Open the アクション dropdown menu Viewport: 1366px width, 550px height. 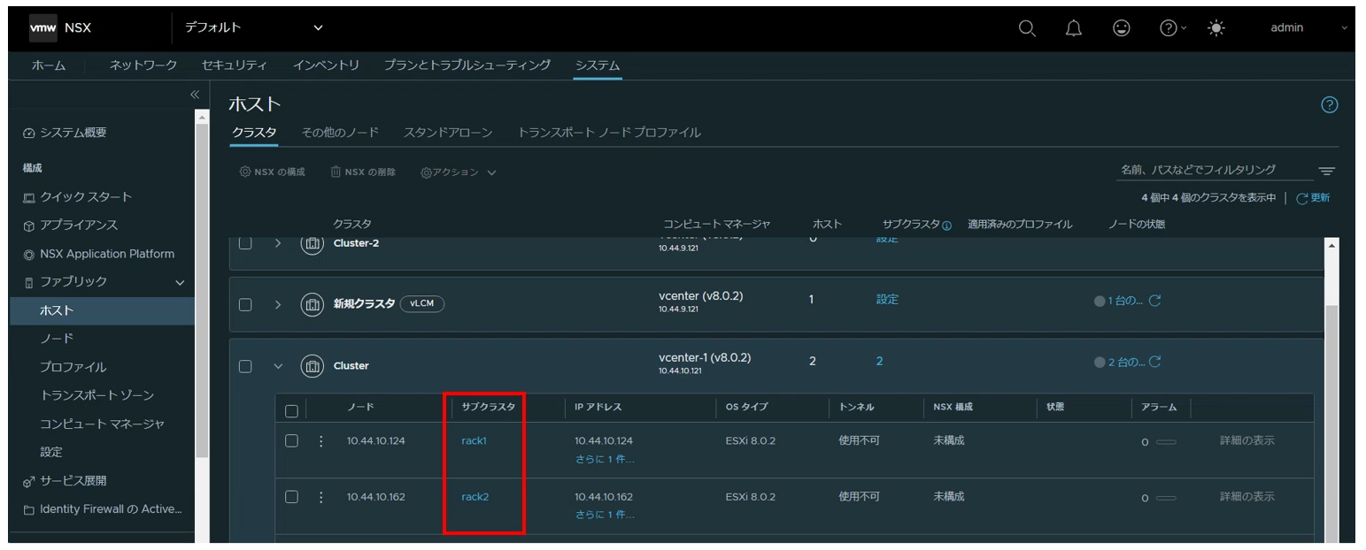(x=459, y=172)
